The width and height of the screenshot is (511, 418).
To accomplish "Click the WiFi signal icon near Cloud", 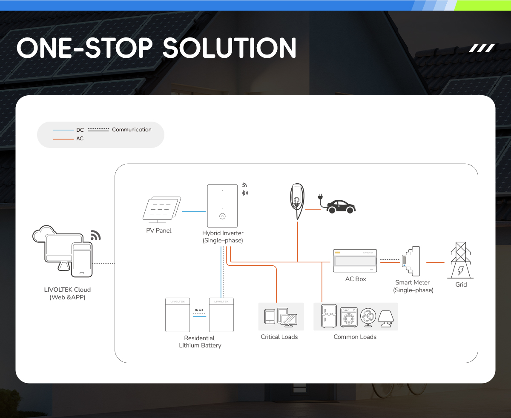I will 96,236.
